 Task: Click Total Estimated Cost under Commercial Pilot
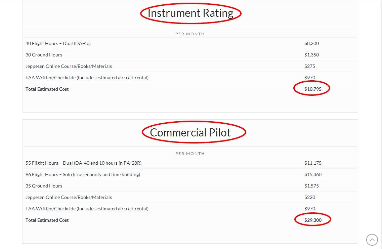pos(47,220)
